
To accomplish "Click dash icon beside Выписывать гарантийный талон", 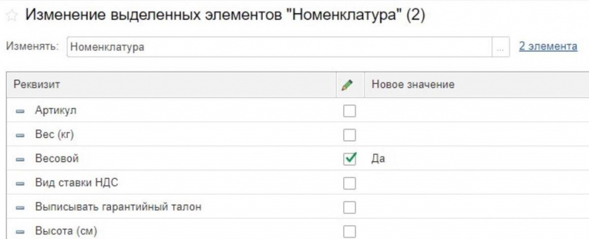I will (x=21, y=207).
